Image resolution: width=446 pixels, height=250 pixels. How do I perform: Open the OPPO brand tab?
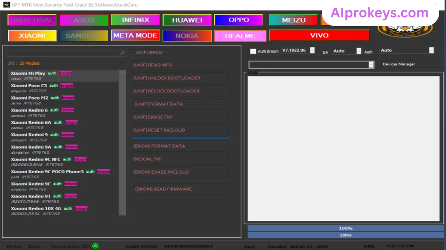coord(239,20)
